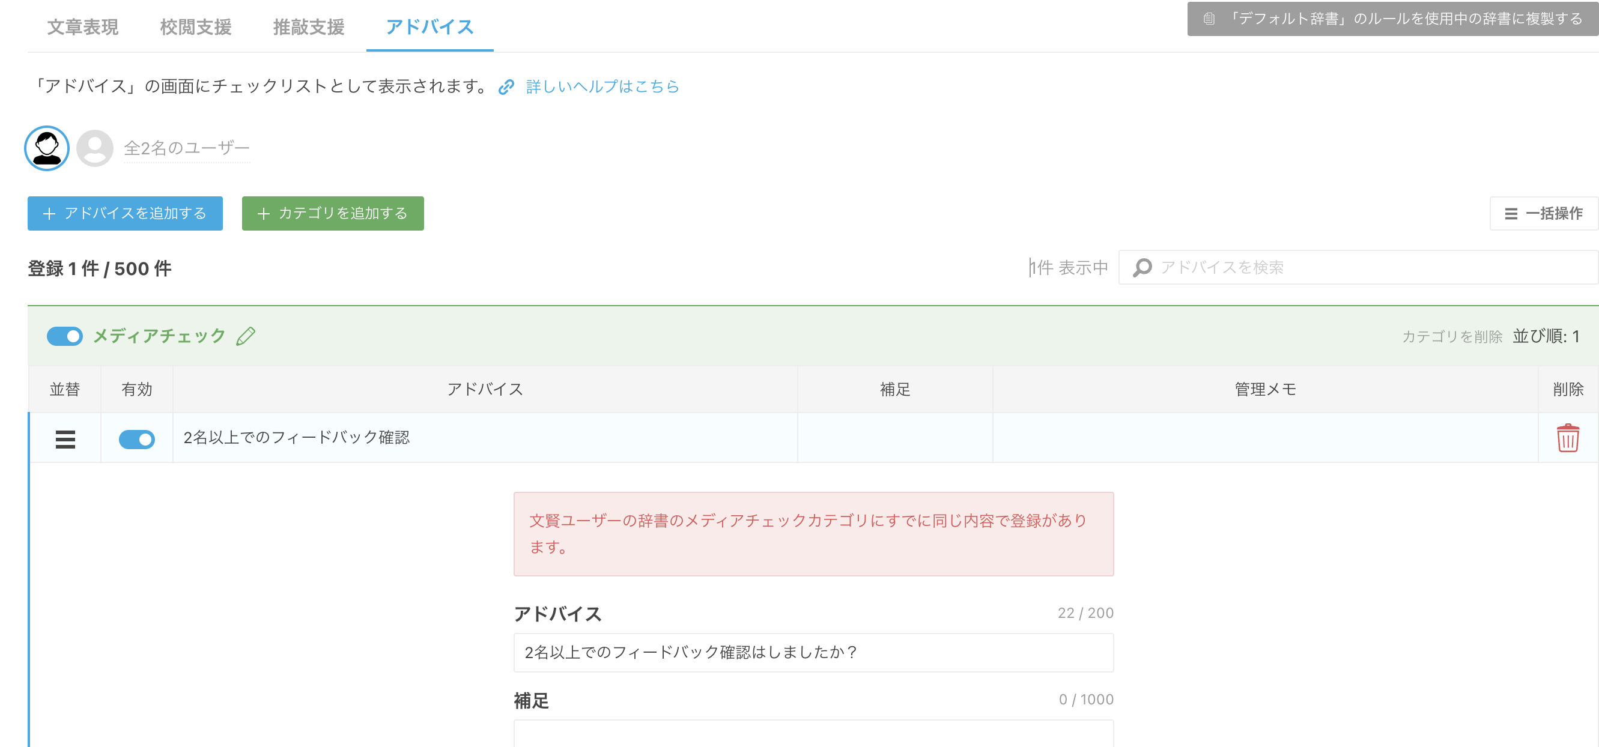The width and height of the screenshot is (1599, 747).
Task: Select the 2名以上でのフィードバック確認 advice cell
Action: point(485,437)
